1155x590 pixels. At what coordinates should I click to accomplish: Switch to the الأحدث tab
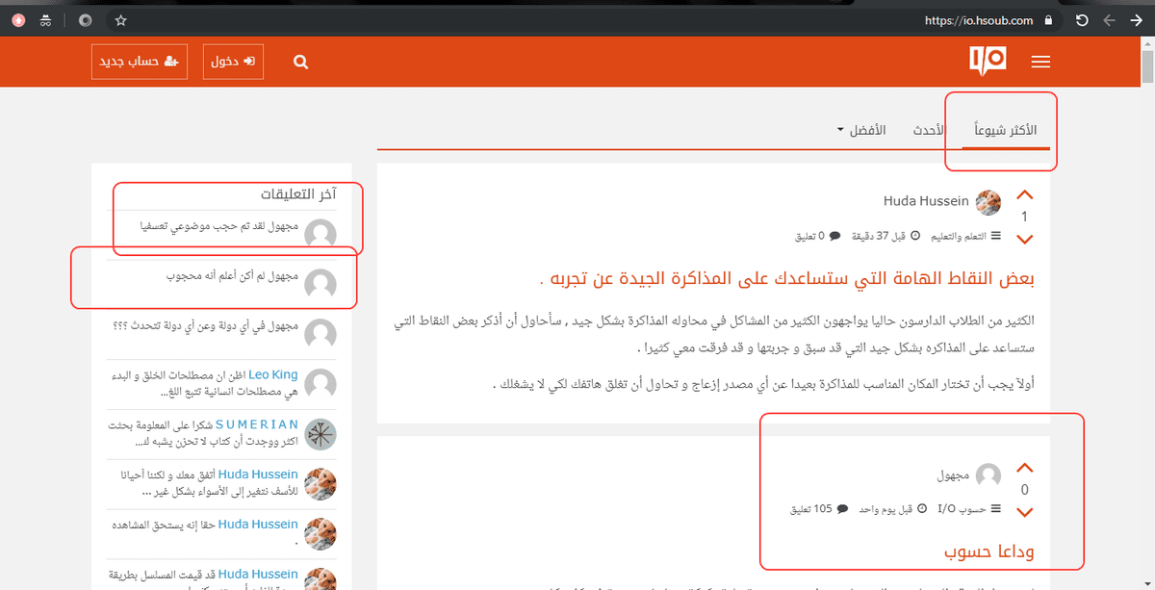click(x=929, y=129)
